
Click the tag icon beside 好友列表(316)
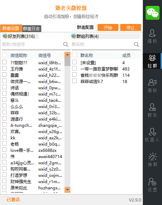5,36
